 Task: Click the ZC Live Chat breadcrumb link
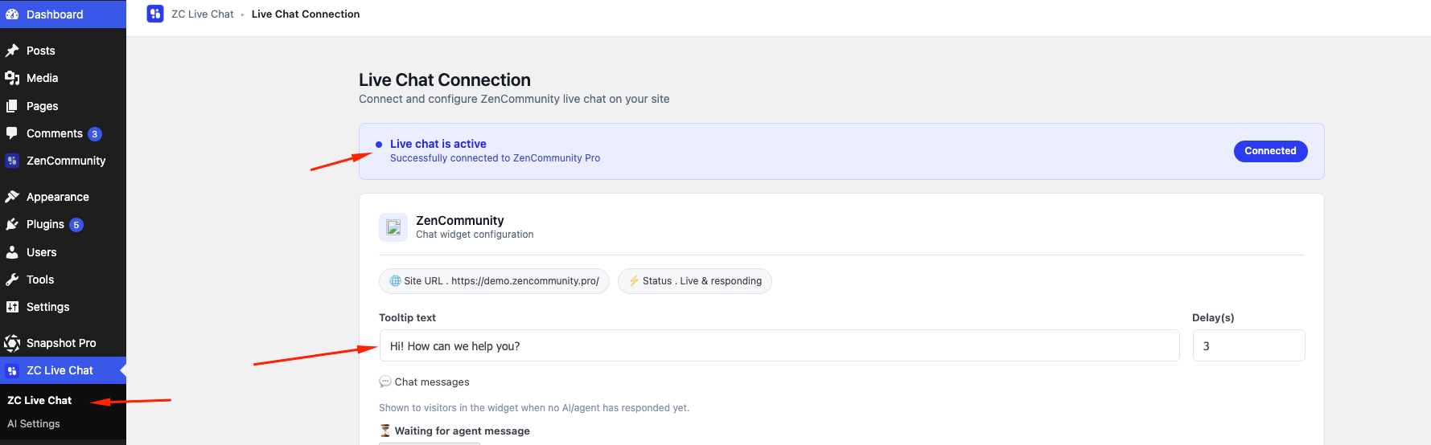[202, 14]
